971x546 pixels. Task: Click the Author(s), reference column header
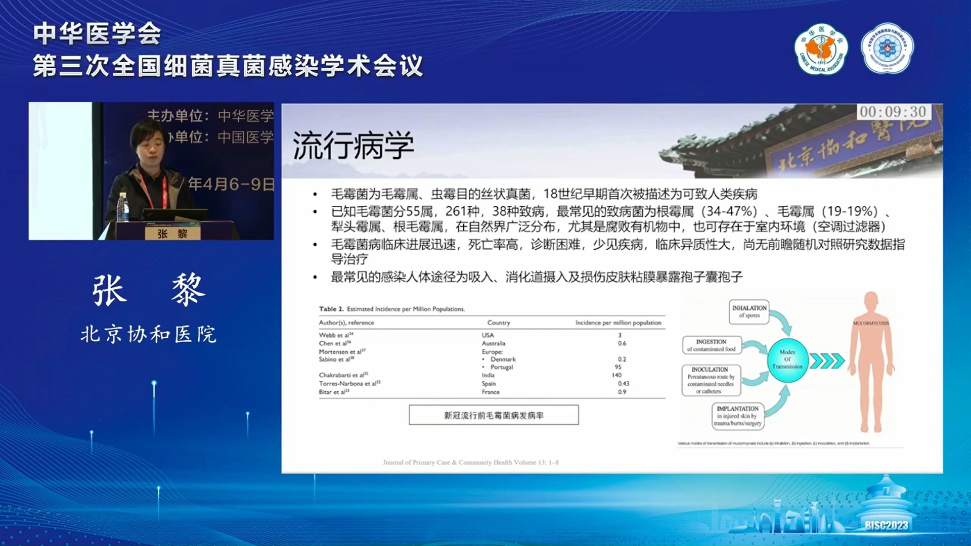tap(346, 322)
